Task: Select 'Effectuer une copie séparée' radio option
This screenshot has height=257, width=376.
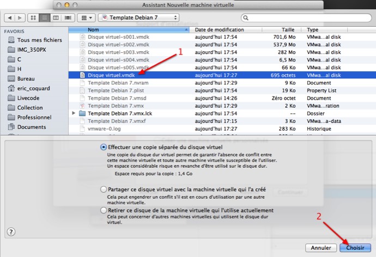Action: coord(104,147)
